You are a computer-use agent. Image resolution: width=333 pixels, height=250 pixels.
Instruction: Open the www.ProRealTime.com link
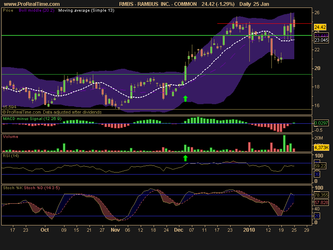[32, 4]
